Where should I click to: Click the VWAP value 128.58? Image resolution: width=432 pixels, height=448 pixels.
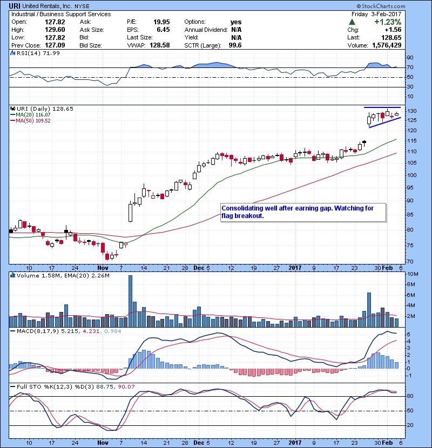pyautogui.click(x=160, y=45)
